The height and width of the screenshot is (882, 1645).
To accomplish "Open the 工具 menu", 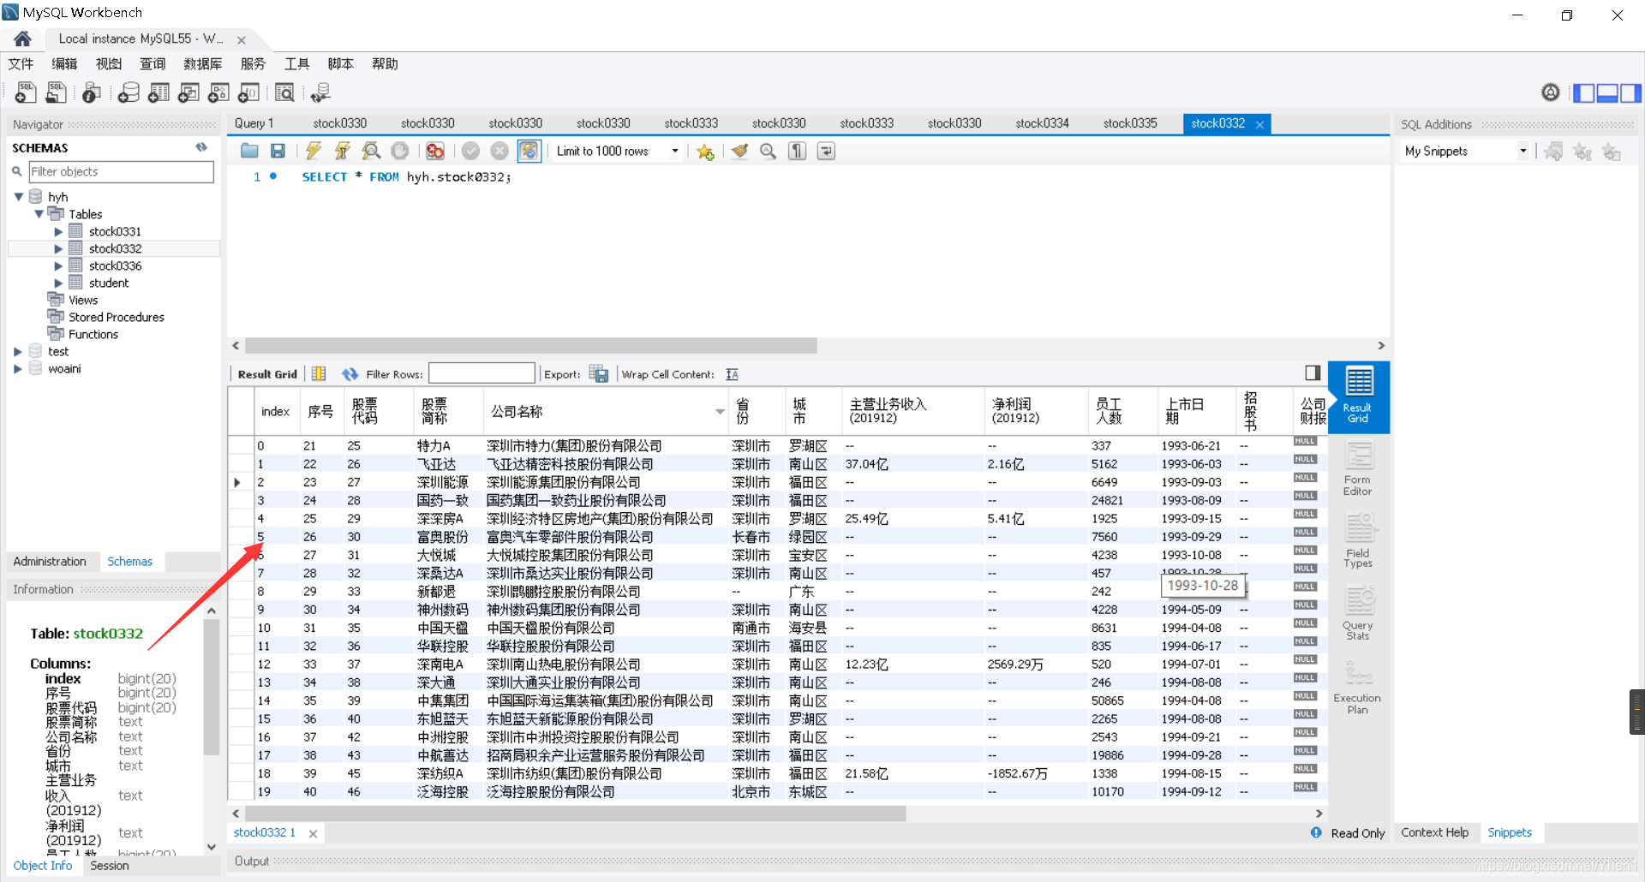I will point(296,63).
